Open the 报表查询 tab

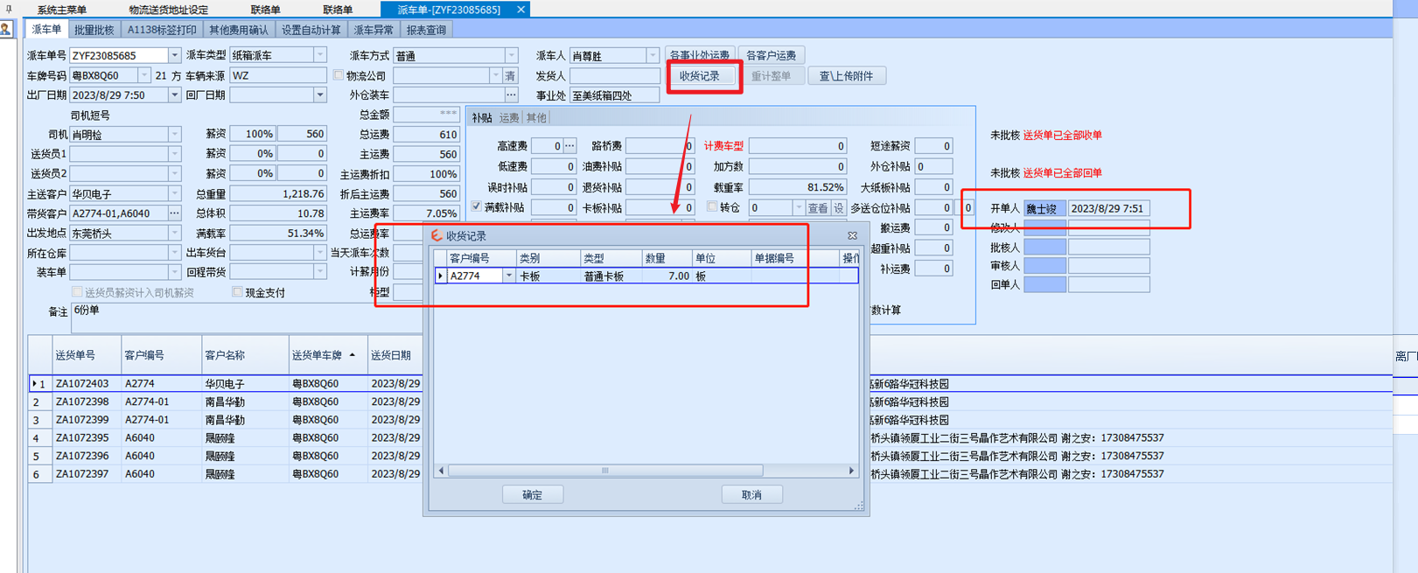click(426, 30)
